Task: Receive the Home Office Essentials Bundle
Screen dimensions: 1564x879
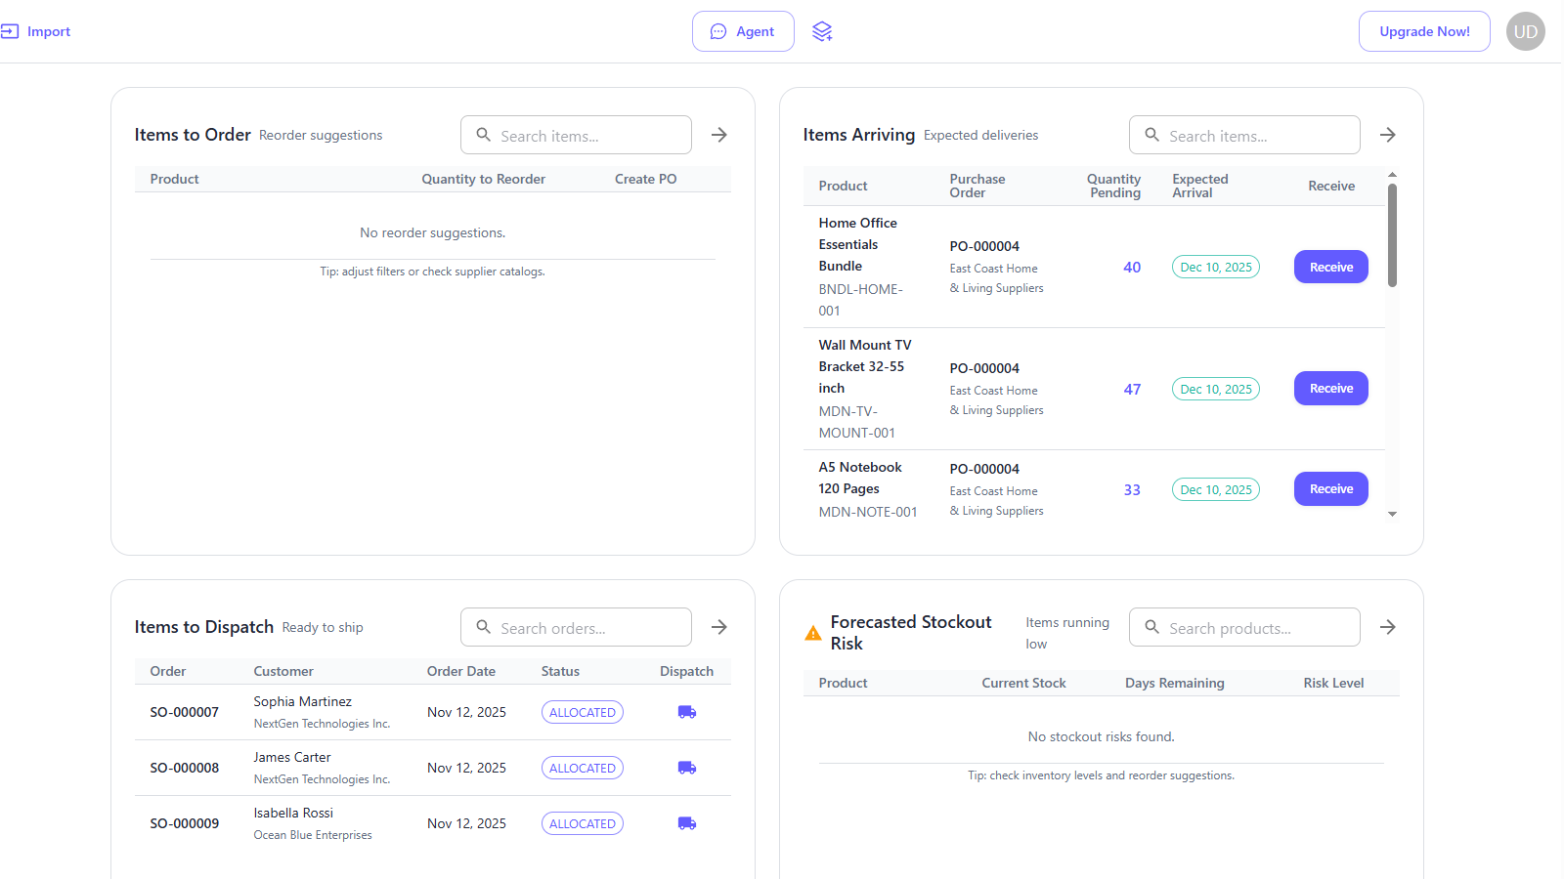Action: coord(1331,267)
